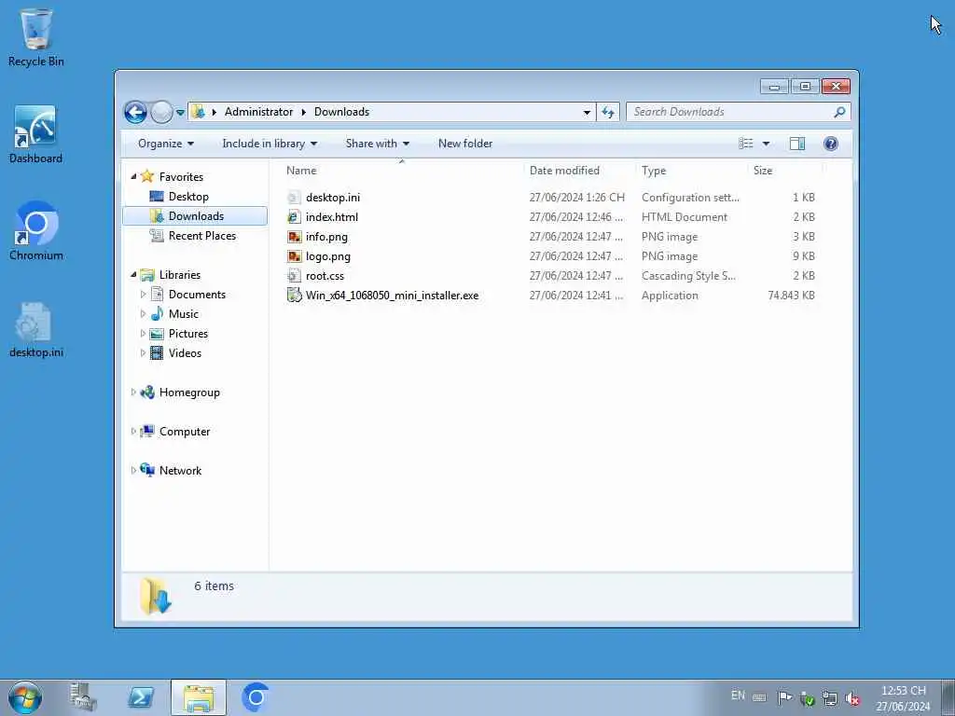The width and height of the screenshot is (955, 716).
Task: Click the muted volume tray icon
Action: click(x=852, y=698)
